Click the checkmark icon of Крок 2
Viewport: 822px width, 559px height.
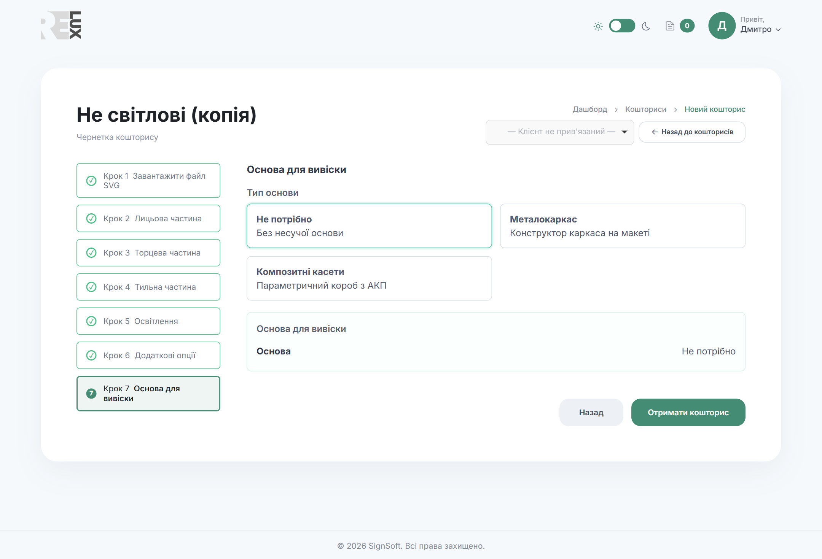[x=91, y=219]
